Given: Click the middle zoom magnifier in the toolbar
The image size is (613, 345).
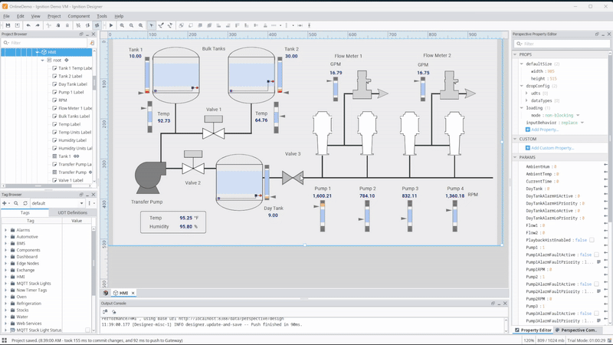Looking at the screenshot, I should click(x=131, y=25).
